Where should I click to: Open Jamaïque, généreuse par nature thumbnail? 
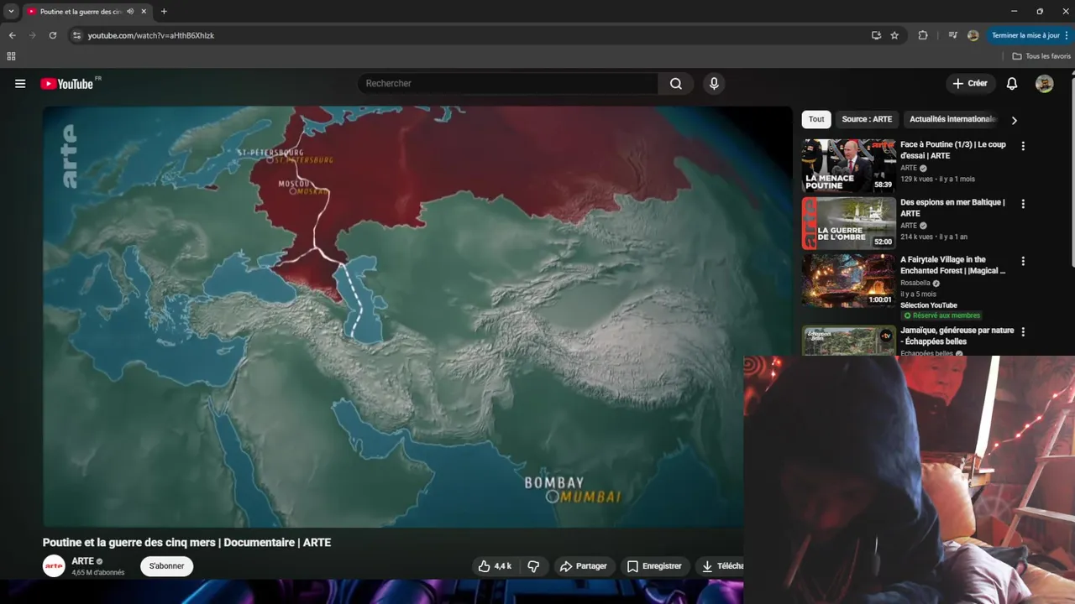849,341
